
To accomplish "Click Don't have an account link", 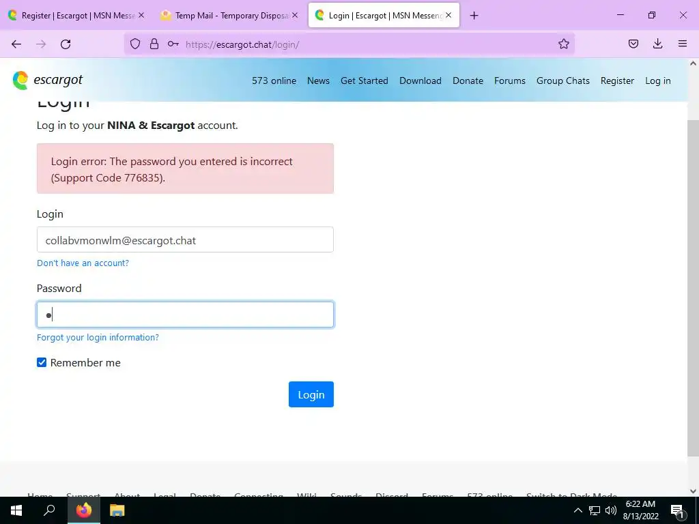I will (83, 263).
